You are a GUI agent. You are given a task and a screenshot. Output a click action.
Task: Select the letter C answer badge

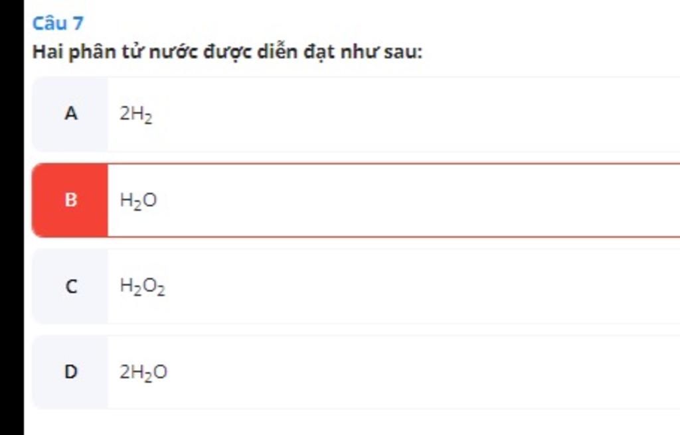70,286
